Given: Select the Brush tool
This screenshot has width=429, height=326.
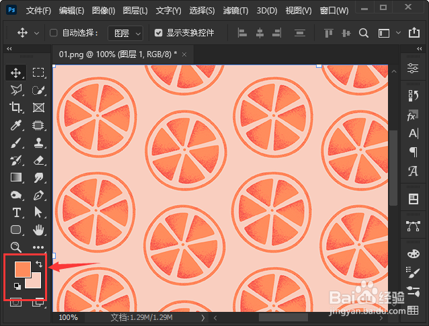Looking at the screenshot, I should point(15,142).
